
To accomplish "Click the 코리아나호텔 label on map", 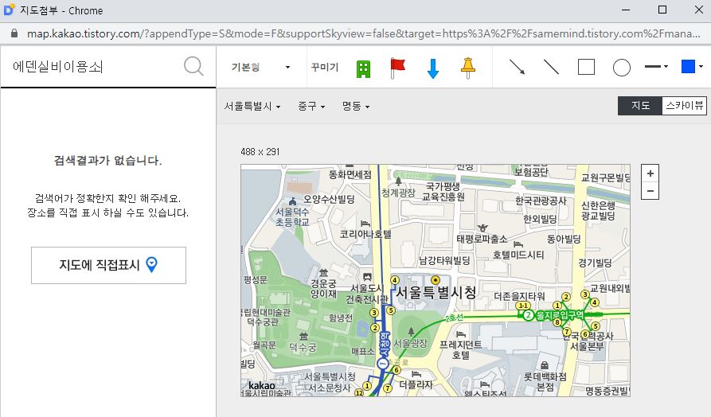I will [x=365, y=234].
